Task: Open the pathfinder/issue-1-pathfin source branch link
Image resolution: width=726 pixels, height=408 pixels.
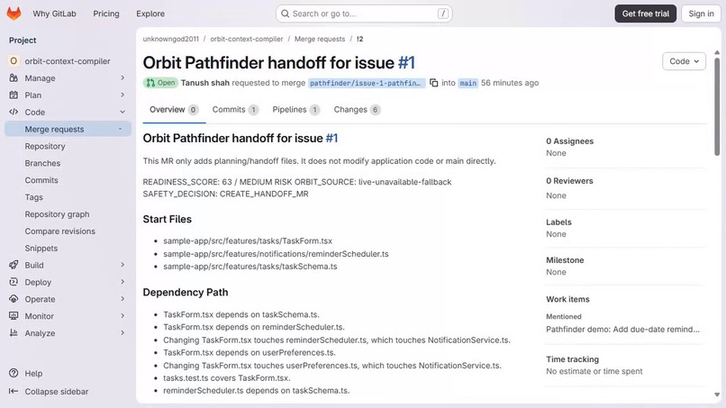Action: (367, 83)
